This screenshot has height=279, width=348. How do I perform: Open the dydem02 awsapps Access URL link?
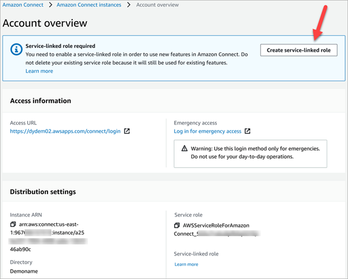tap(65, 132)
